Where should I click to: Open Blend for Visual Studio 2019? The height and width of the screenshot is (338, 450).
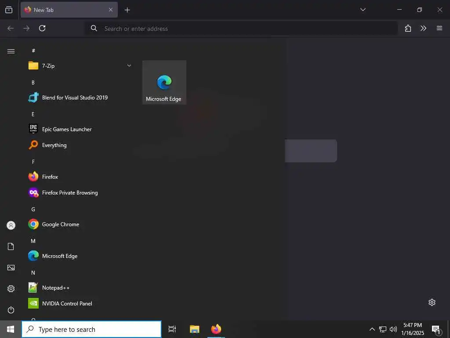[x=80, y=97]
